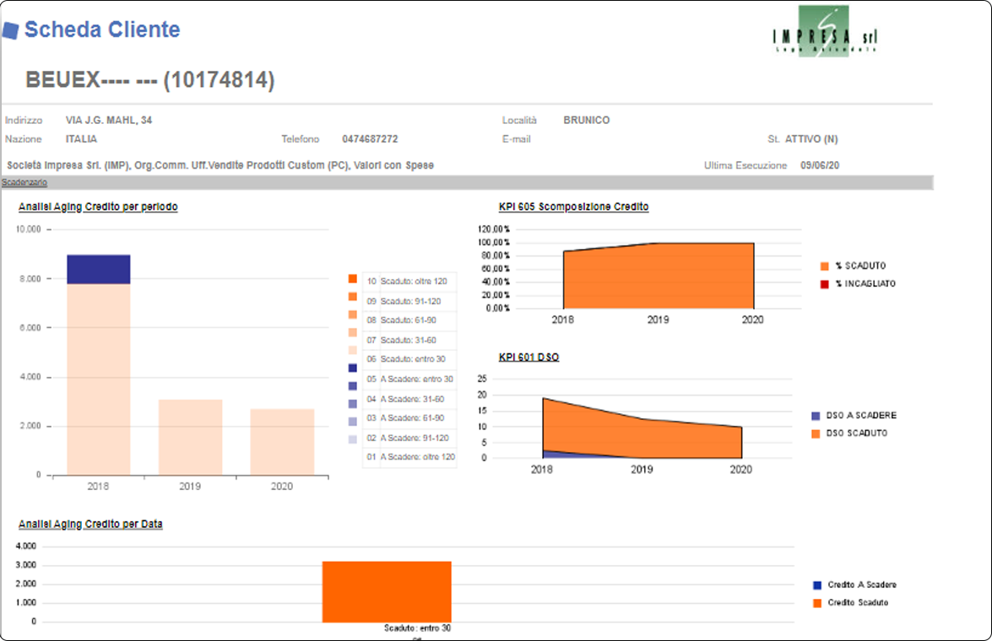This screenshot has width=992, height=641.
Task: Click the orange area in KPI 605 chart
Action: [x=659, y=277]
